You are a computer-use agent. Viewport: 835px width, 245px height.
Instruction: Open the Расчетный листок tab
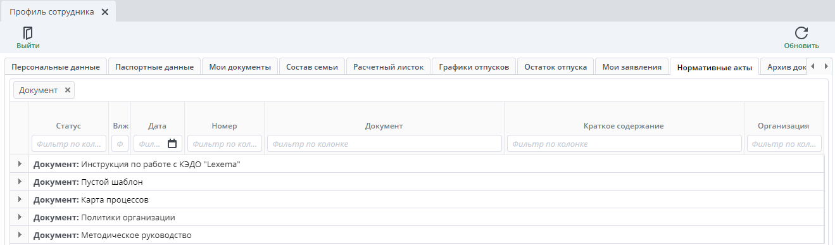[389, 66]
